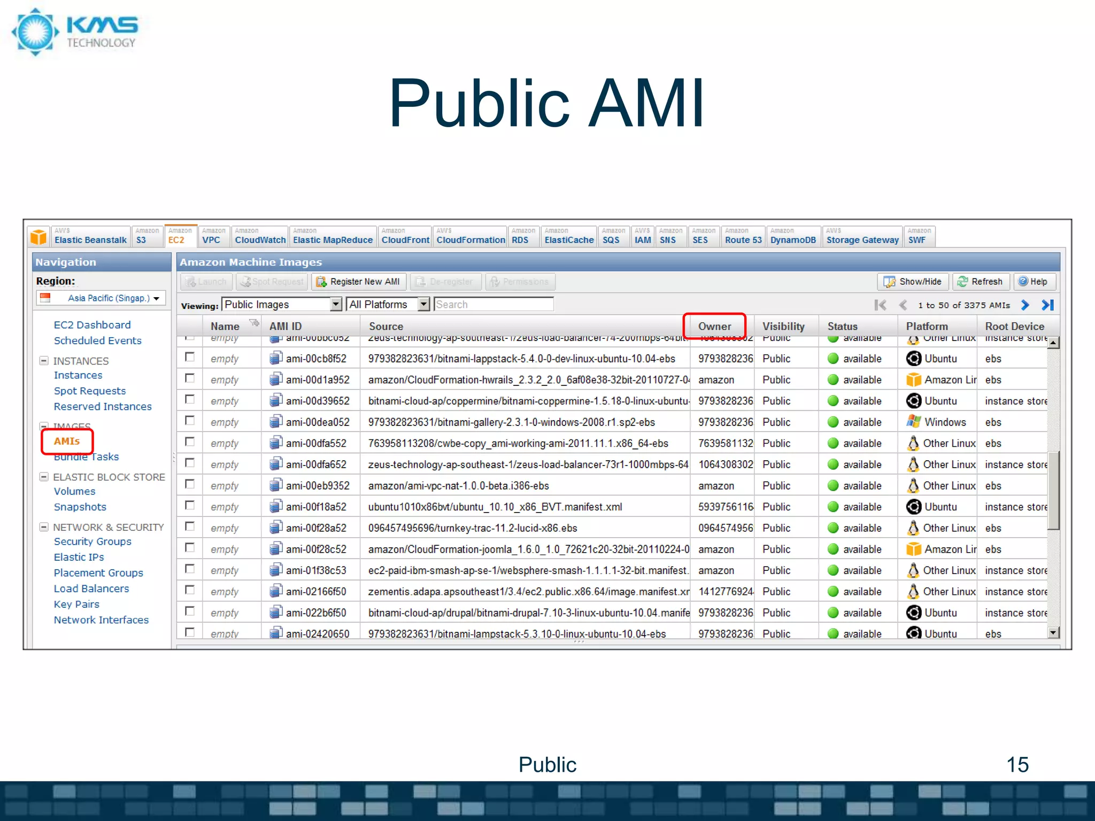Check the box for ami-00d39652
1095x821 pixels.
(x=189, y=399)
